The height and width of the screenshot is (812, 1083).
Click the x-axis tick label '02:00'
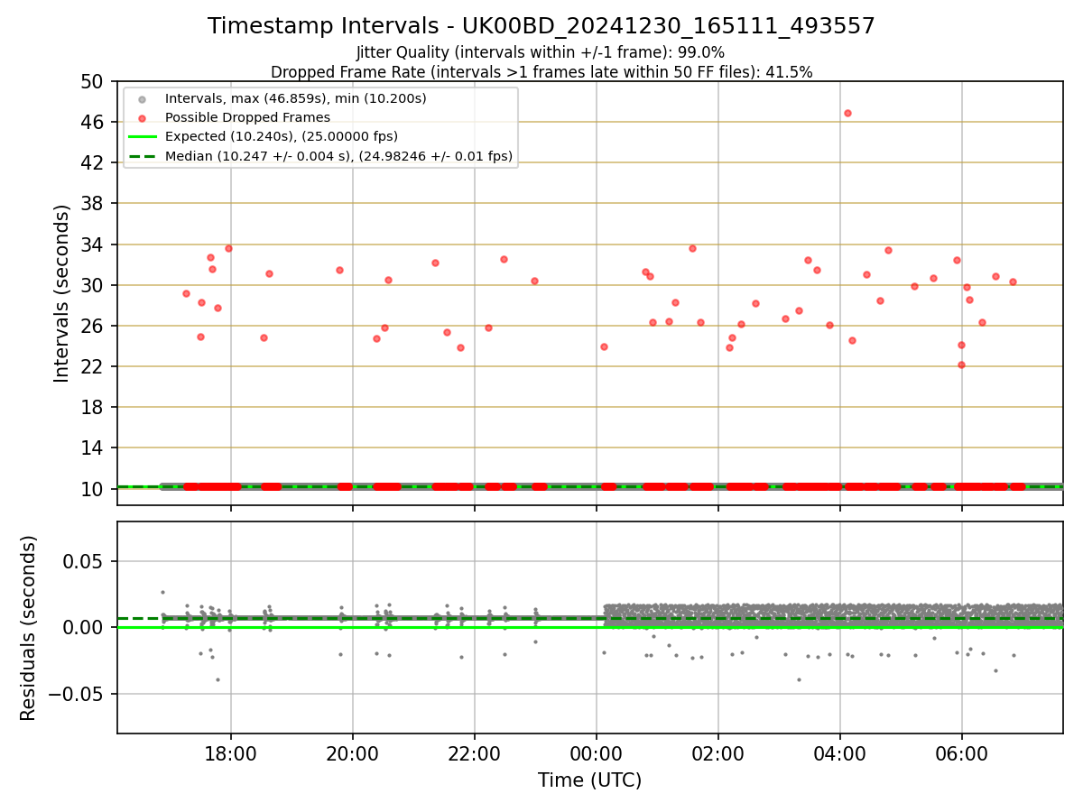tap(718, 754)
